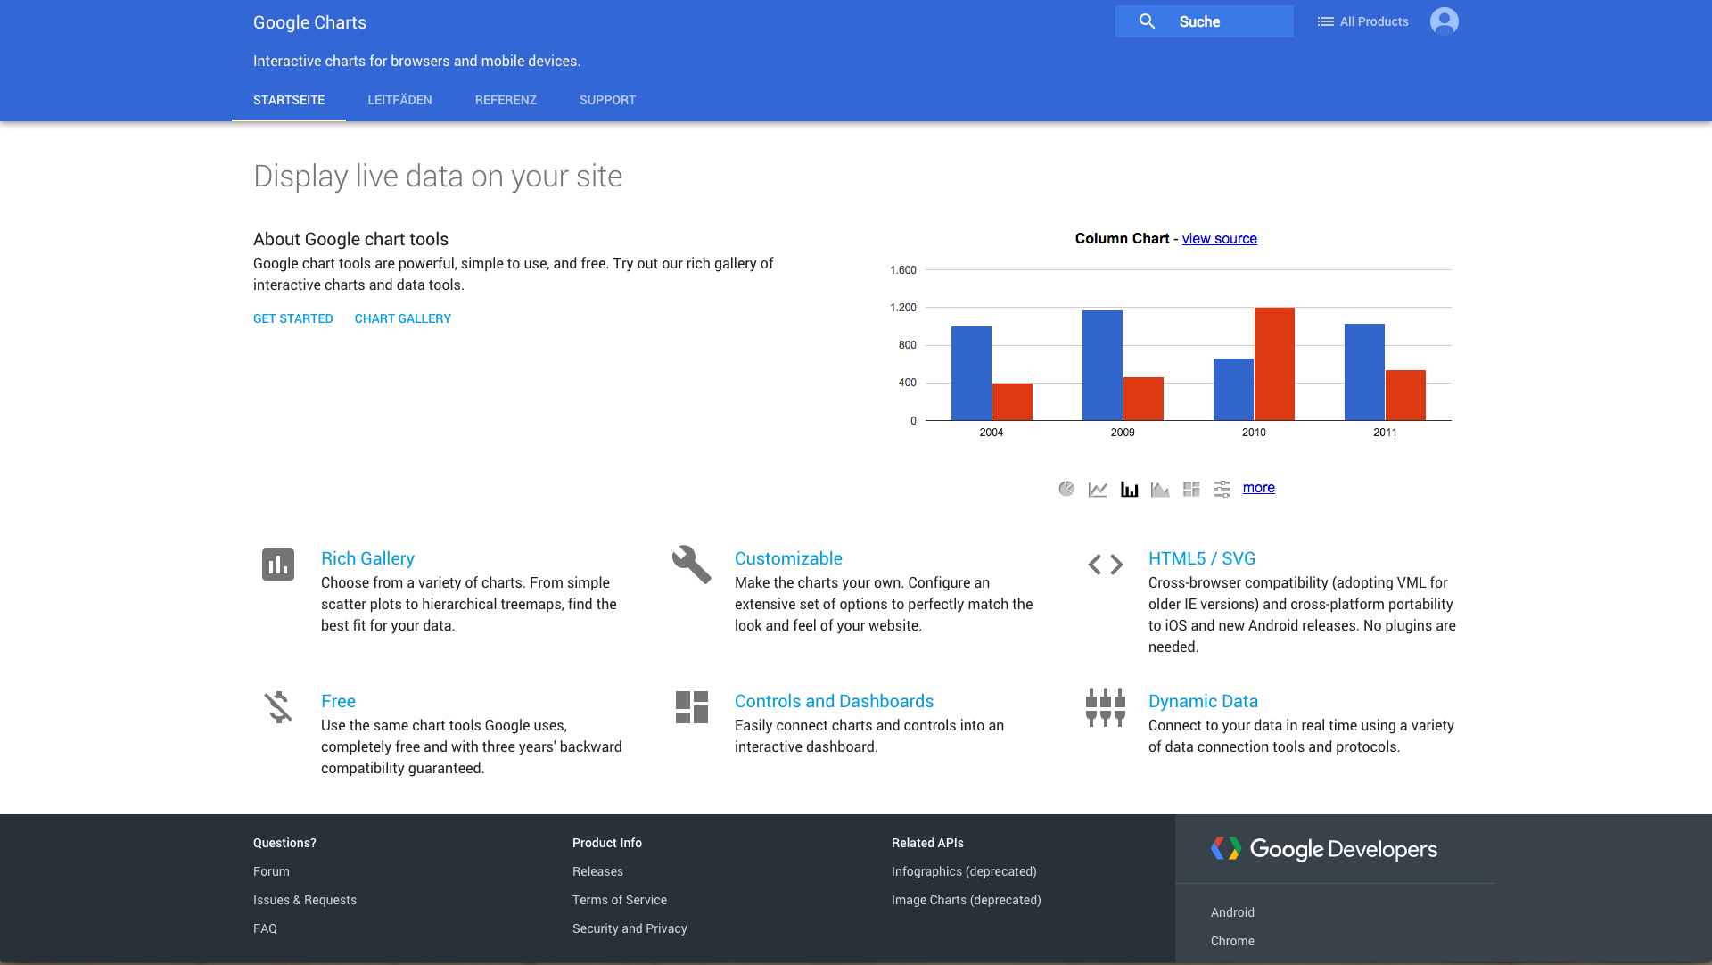1712x965 pixels.
Task: Open the All Products menu
Action: [x=1363, y=21]
